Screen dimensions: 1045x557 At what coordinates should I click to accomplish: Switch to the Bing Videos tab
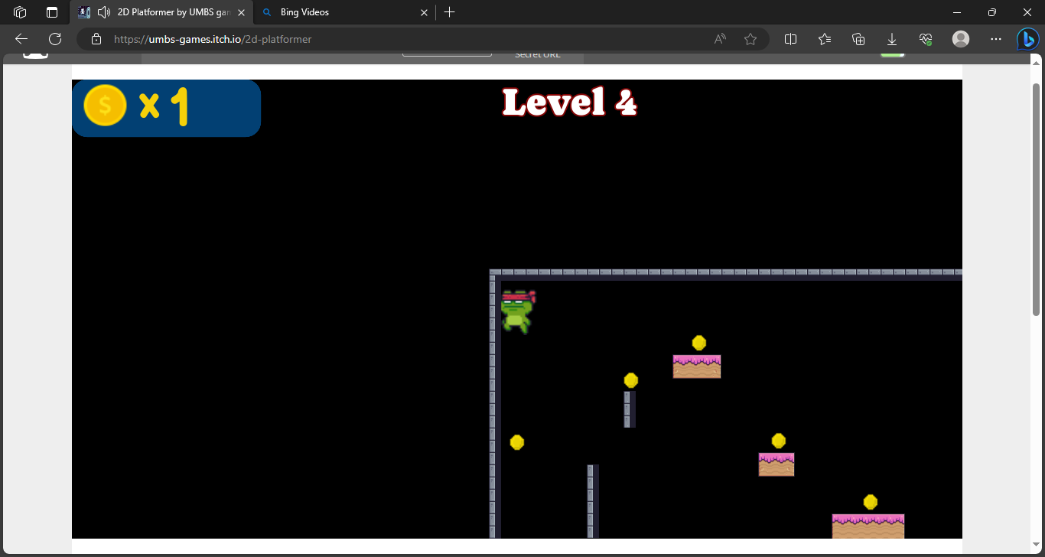pos(344,12)
